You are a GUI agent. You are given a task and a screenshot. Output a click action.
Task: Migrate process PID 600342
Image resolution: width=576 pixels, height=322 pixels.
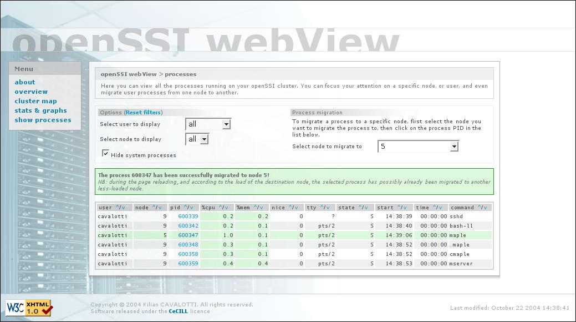click(x=188, y=225)
